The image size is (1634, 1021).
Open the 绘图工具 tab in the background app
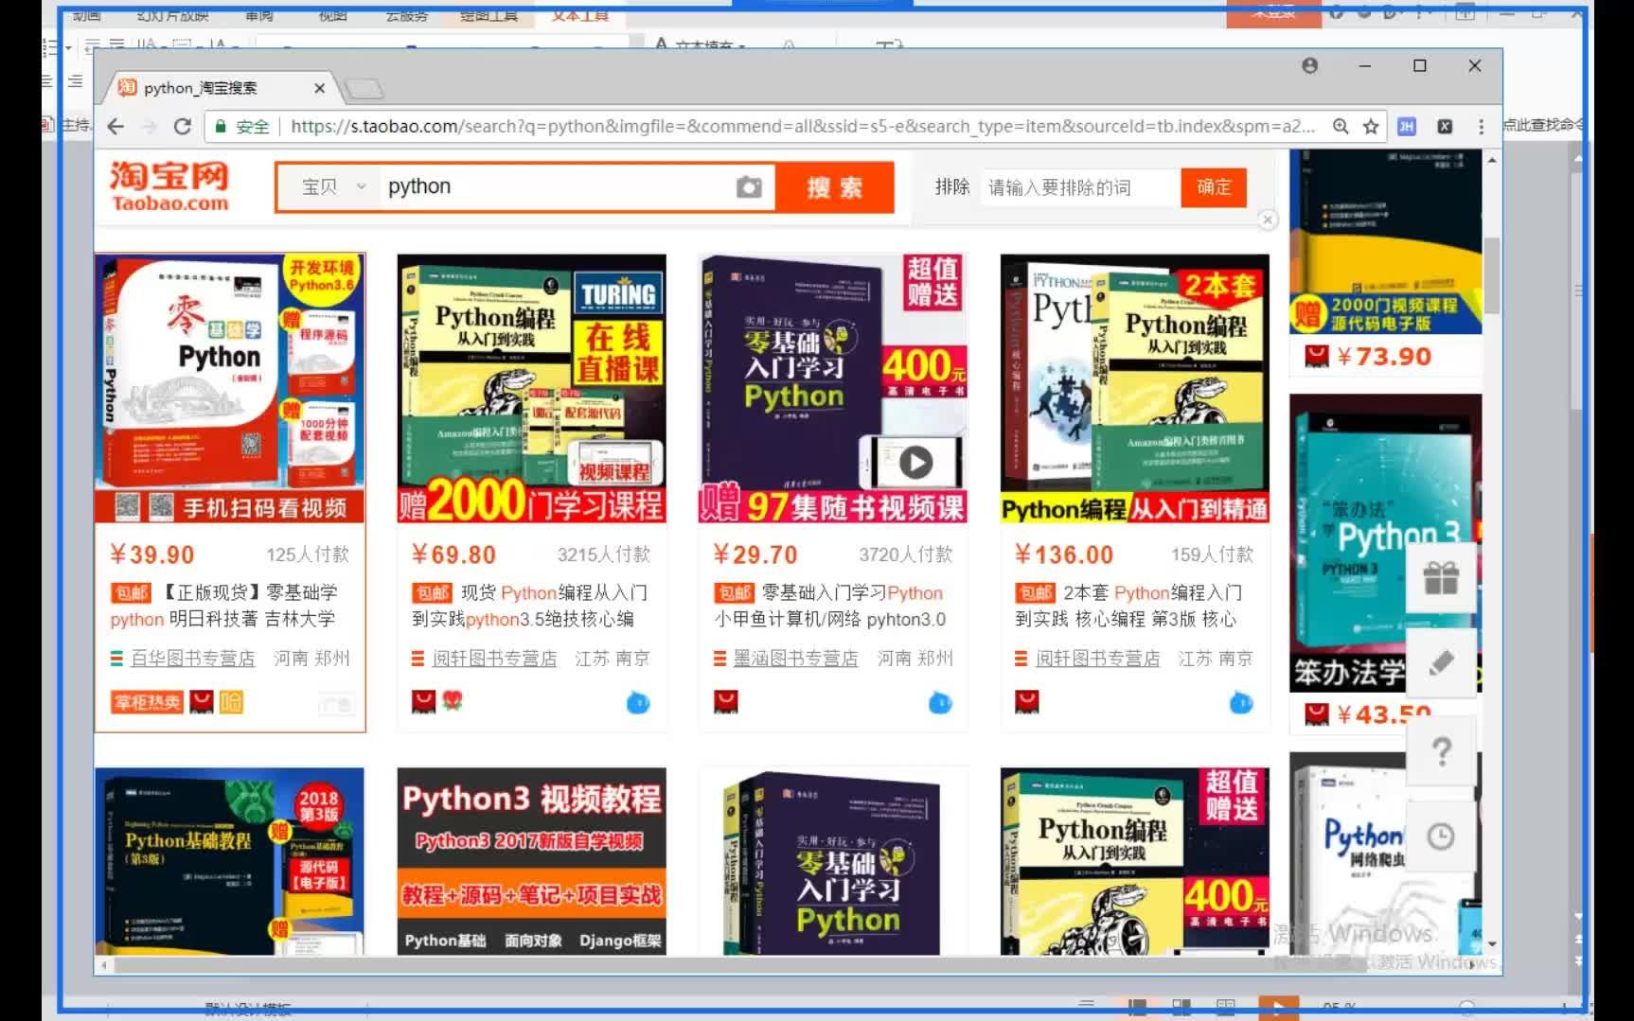pos(488,14)
